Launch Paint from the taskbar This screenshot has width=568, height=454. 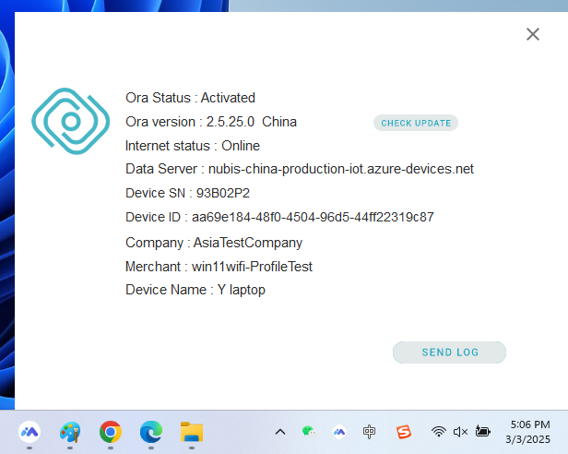pyautogui.click(x=70, y=432)
